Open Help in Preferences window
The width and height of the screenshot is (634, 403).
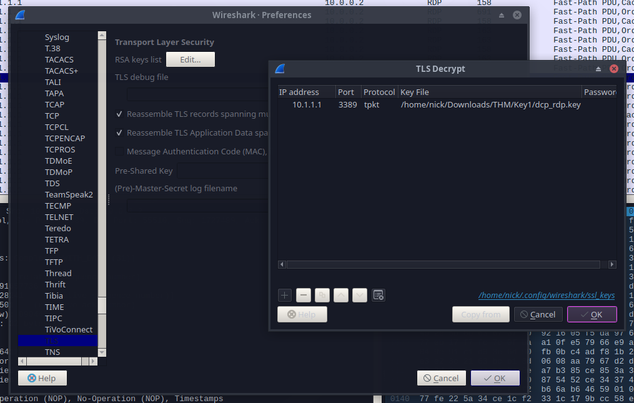[42, 378]
